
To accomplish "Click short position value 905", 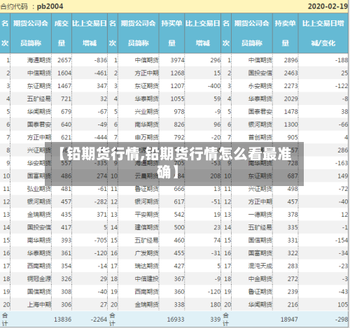I will tap(293, 137).
